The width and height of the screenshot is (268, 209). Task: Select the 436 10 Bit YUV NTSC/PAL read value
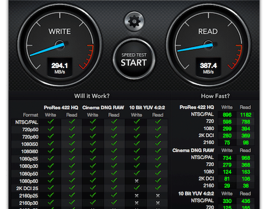(x=245, y=201)
